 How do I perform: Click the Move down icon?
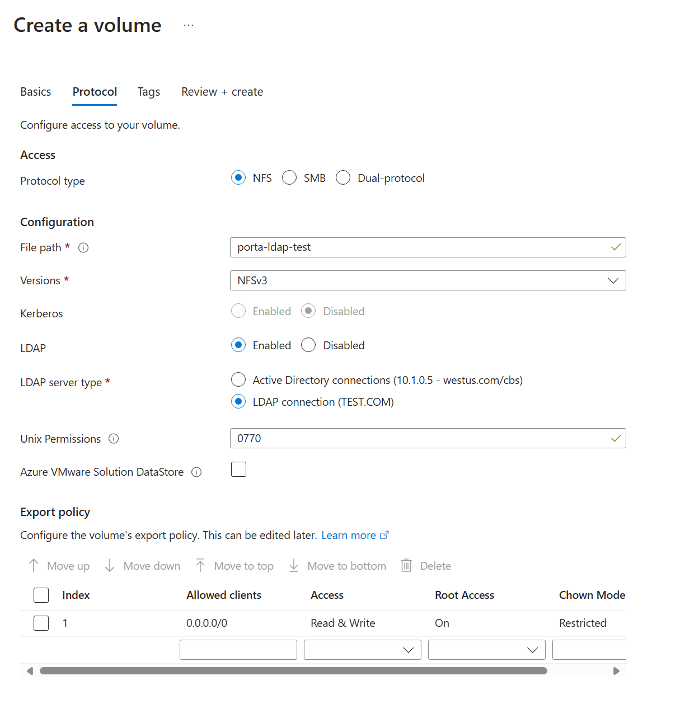coord(110,566)
